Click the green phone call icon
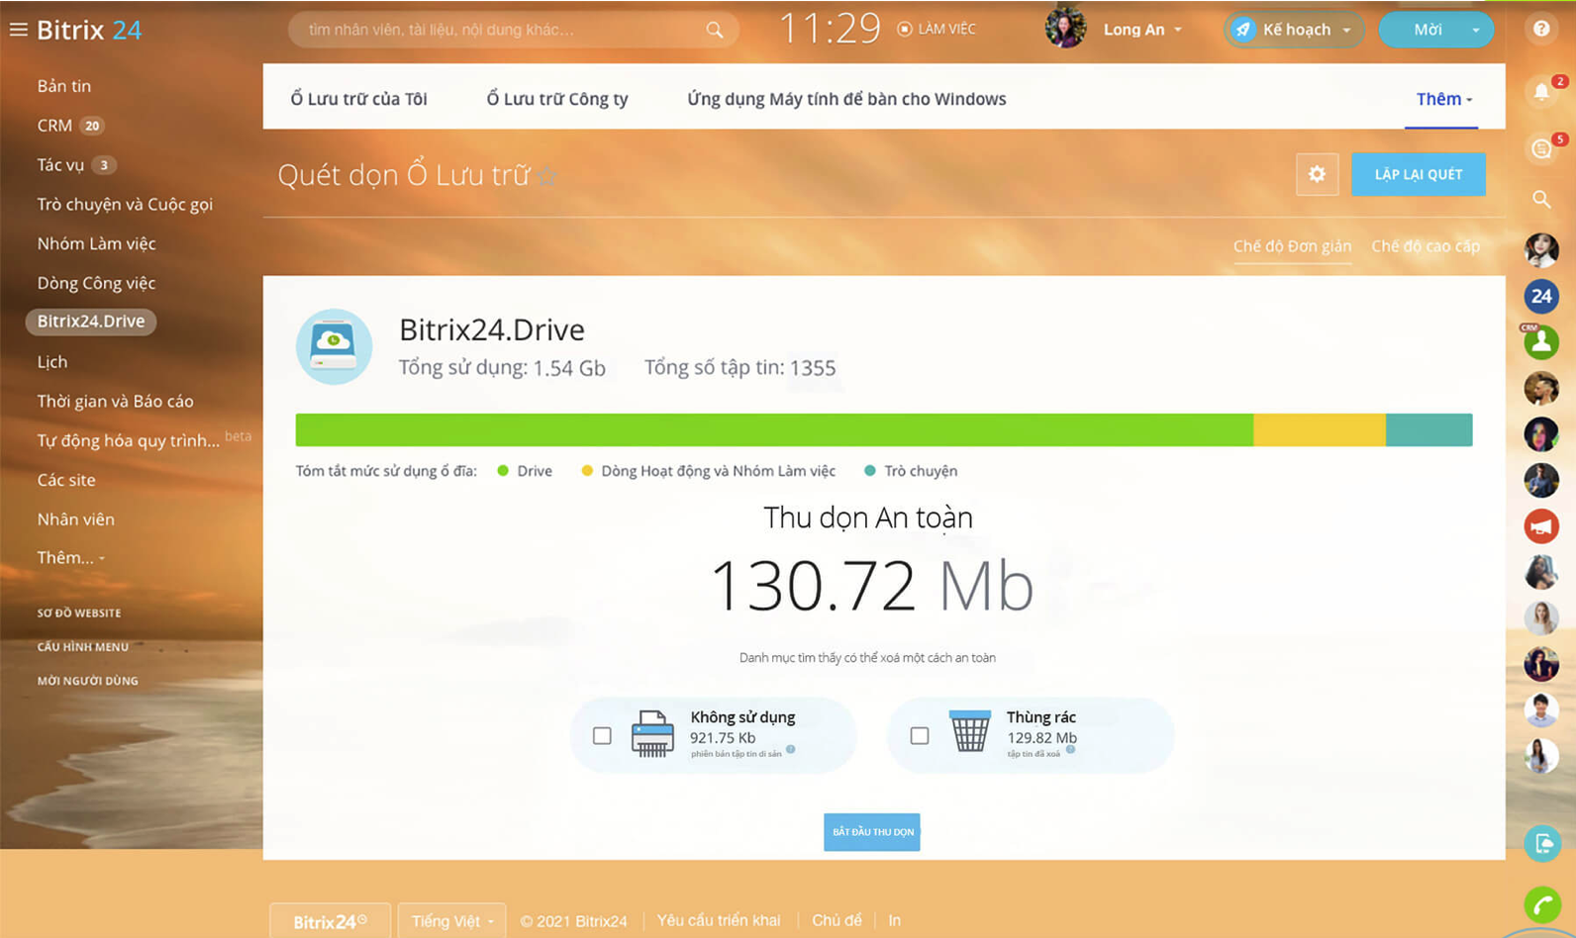 [x=1542, y=904]
